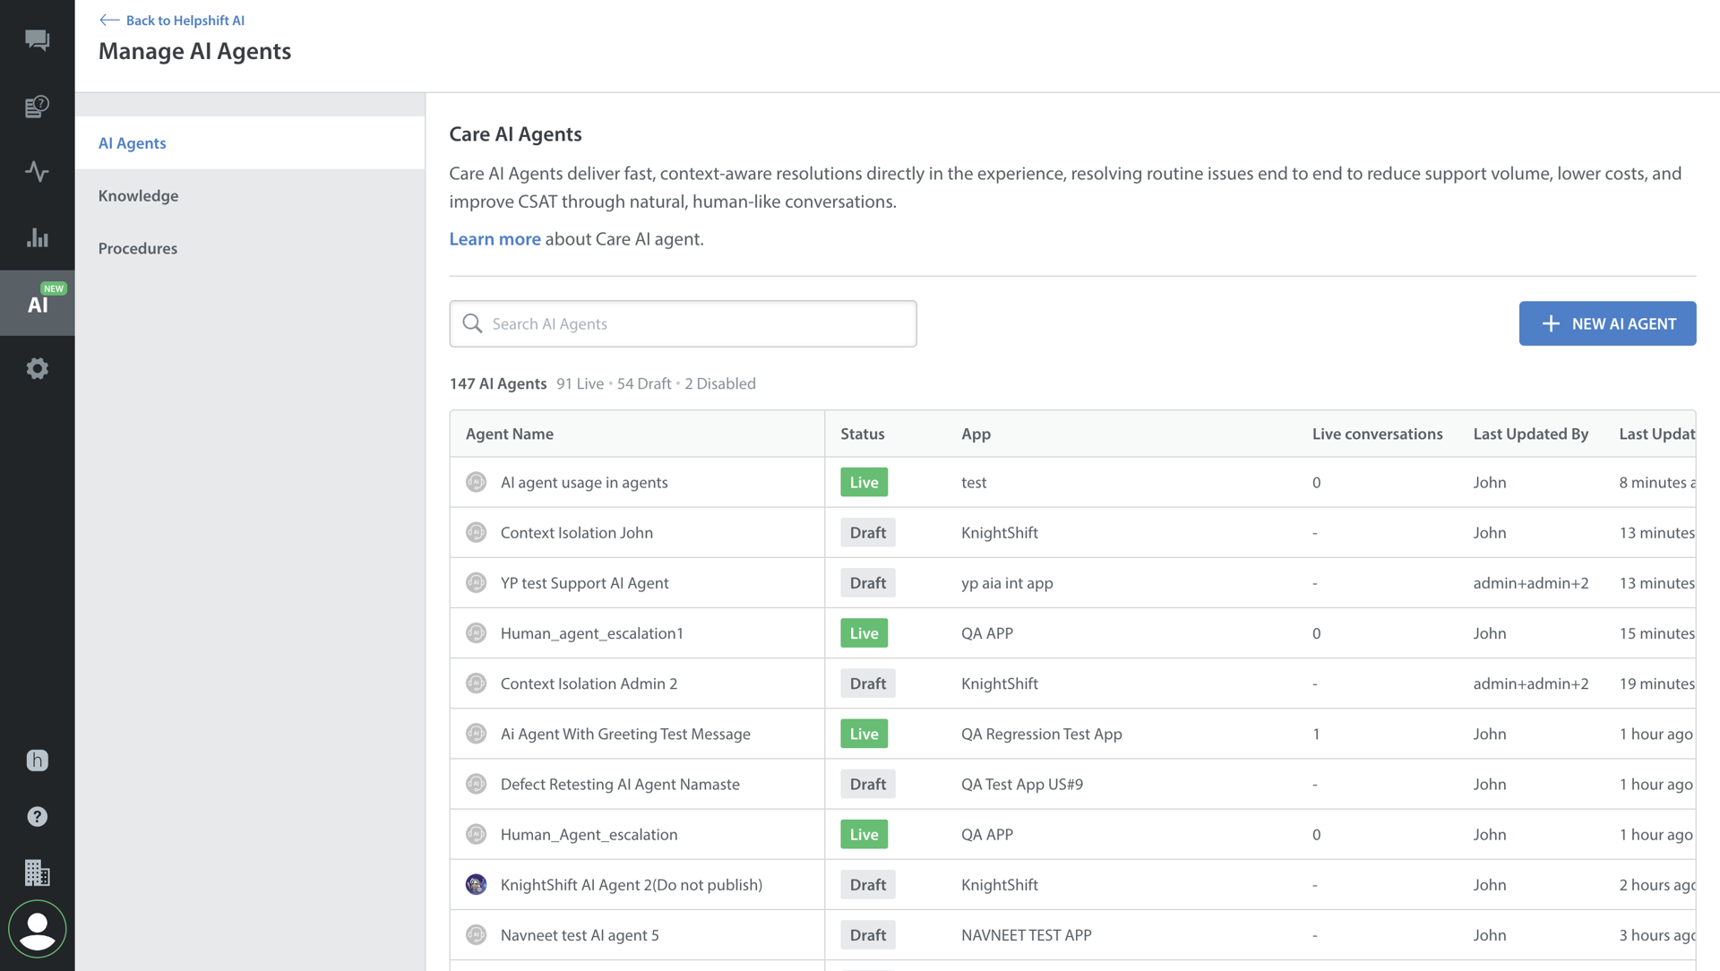
Task: Click the KnightShift AI Agent 2 avatar thumbnail
Action: pos(476,884)
